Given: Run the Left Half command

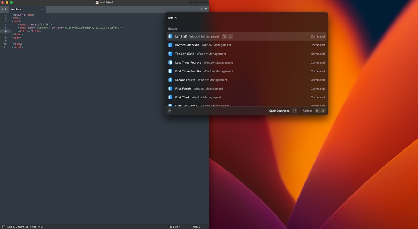Looking at the screenshot, I should click(x=247, y=36).
